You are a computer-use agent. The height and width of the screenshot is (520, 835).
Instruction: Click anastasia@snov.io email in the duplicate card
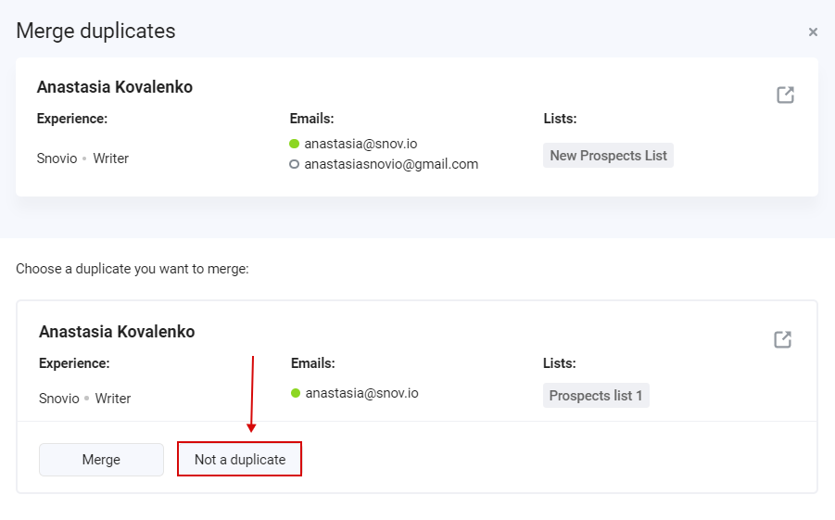[x=362, y=393]
